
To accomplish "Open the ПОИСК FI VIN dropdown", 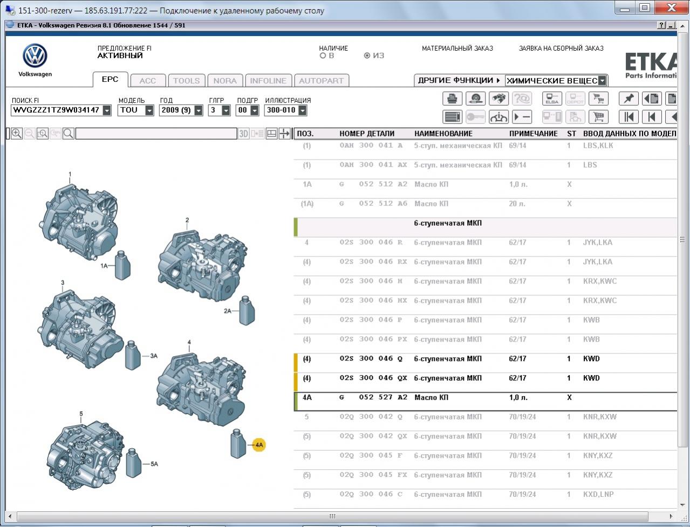I will 106,110.
